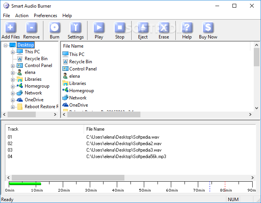This screenshot has width=261, height=203.
Task: Select Recycle Bin in the folder tree
Action: coord(36,59)
